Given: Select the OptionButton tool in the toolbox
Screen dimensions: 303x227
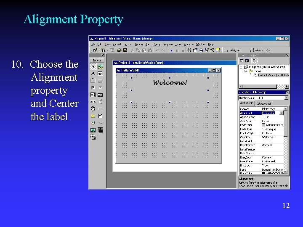Looking at the screenshot, I should point(100,87).
